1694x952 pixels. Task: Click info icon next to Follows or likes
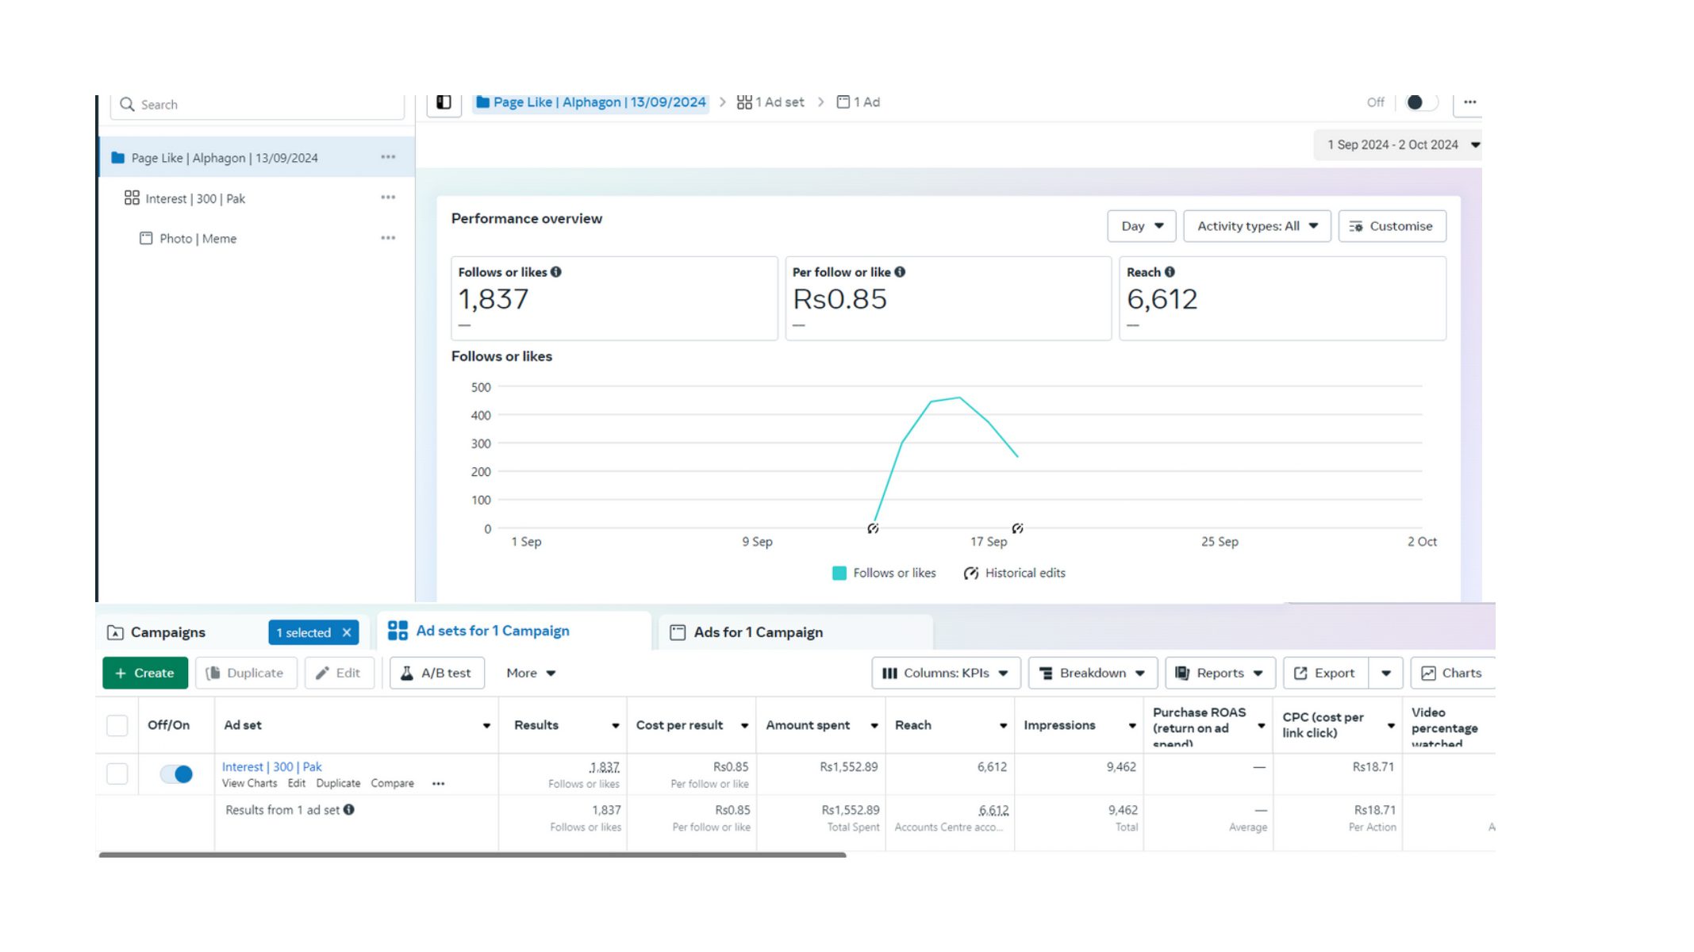point(556,272)
